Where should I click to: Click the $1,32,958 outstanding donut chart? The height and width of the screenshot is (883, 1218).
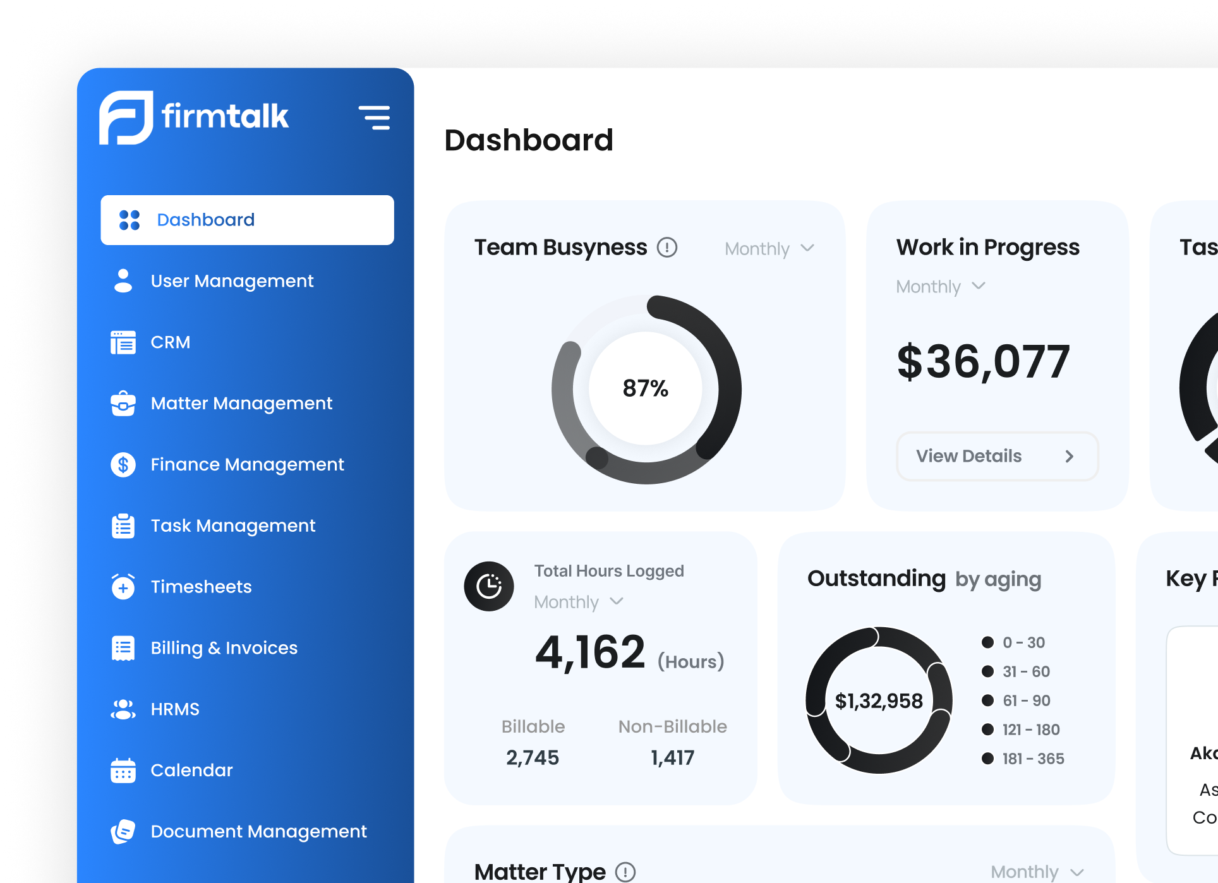tap(879, 700)
